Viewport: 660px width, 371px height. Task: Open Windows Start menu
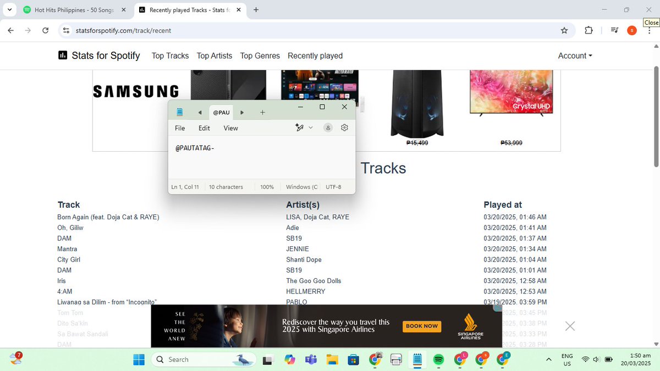[x=139, y=359]
